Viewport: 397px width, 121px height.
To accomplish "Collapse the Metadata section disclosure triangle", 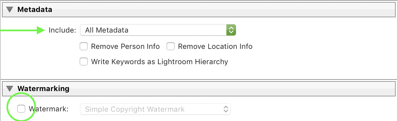I will click(10, 10).
